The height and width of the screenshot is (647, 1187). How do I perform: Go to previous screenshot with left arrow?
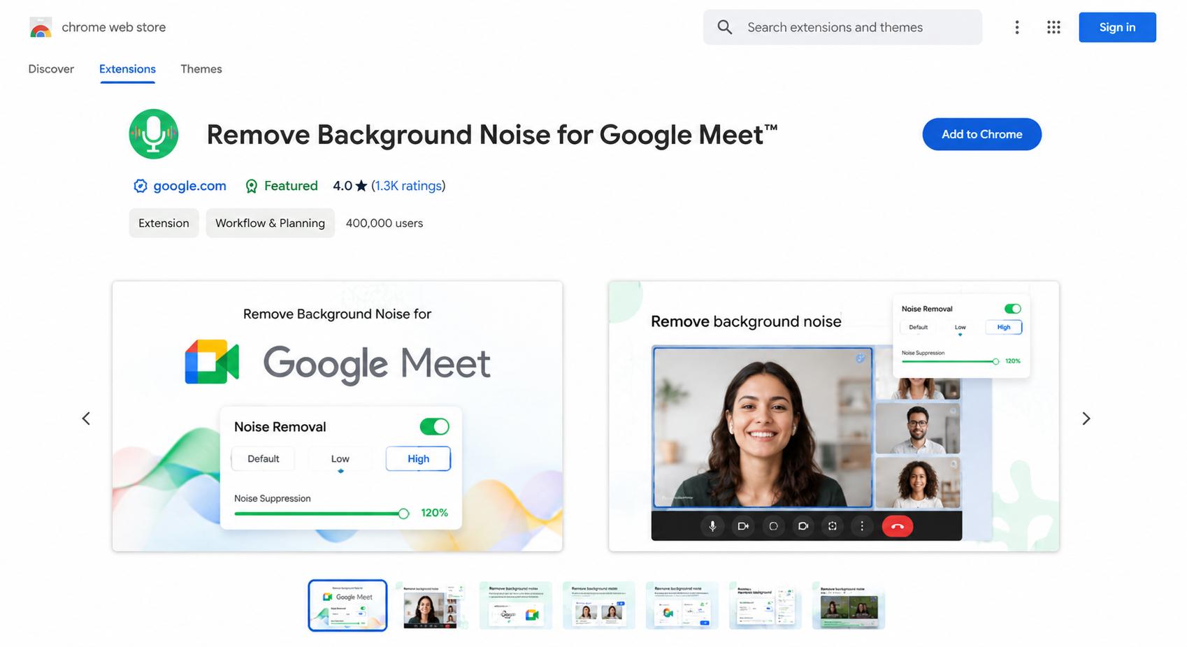point(86,419)
